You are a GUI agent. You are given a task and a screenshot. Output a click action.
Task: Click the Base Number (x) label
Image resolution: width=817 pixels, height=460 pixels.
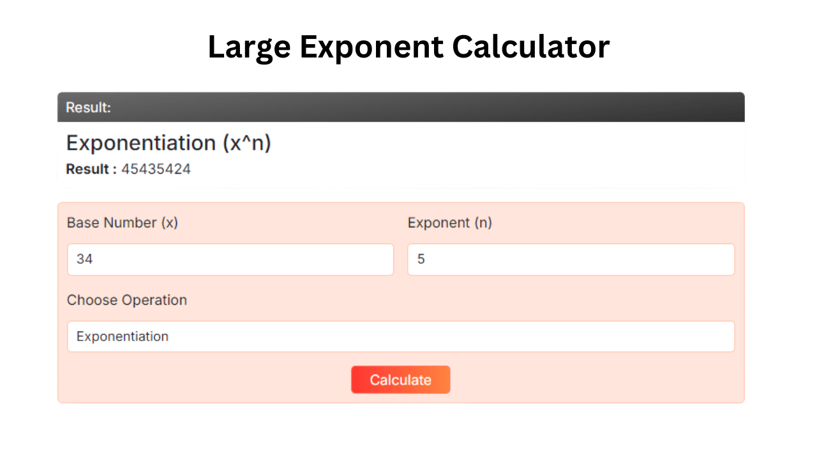(123, 222)
